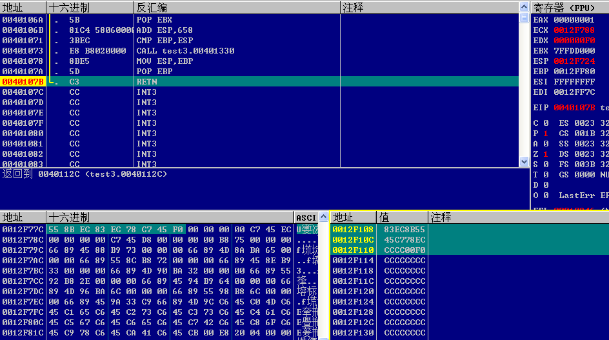Image resolution: width=609 pixels, height=340 pixels.
Task: Toggle the P flag value in registers
Action: tap(545, 133)
